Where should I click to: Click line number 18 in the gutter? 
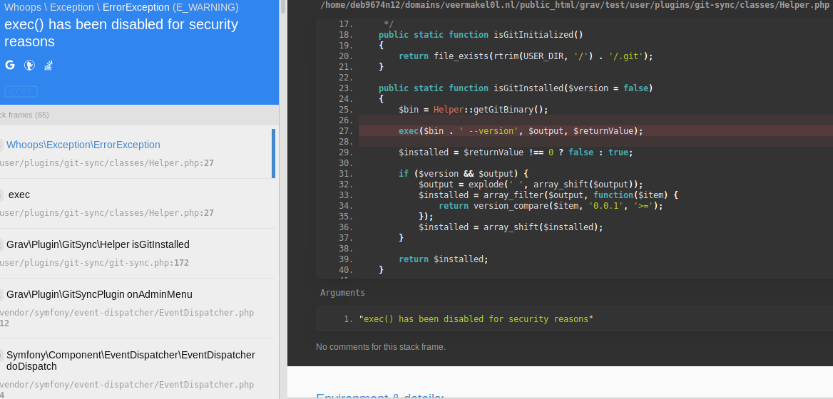click(x=345, y=35)
